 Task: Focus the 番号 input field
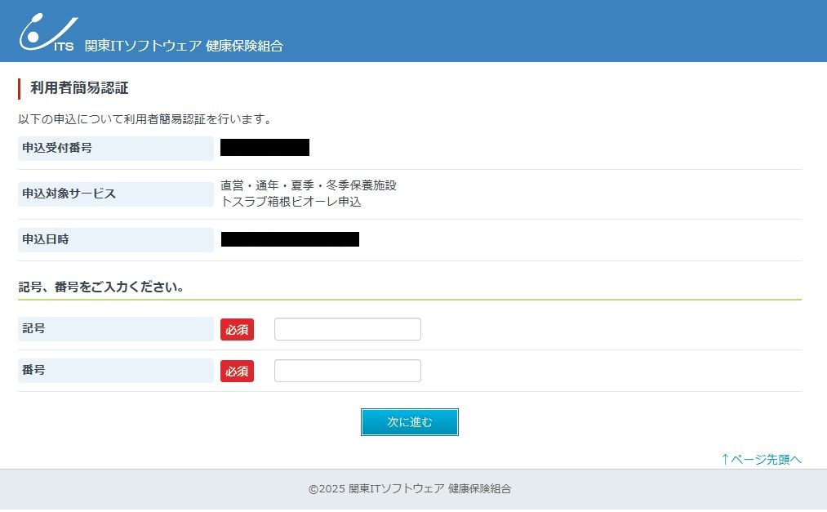pyautogui.click(x=348, y=371)
